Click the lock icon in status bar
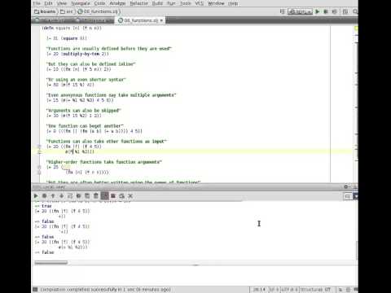The image size is (391, 293). coord(340,290)
